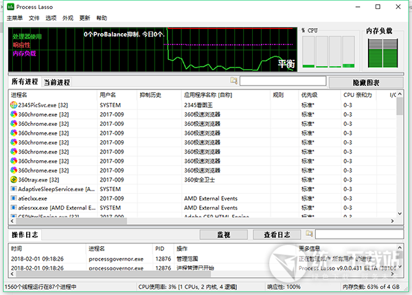
Task: Switch to the 所有进程 tab
Action: point(25,83)
